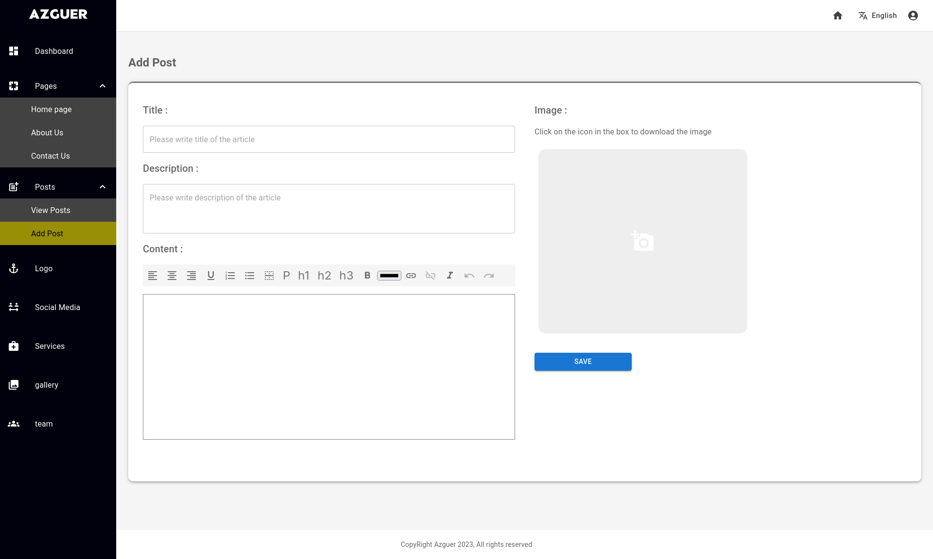Image resolution: width=933 pixels, height=559 pixels.
Task: Go to home via house icon
Action: pos(838,16)
